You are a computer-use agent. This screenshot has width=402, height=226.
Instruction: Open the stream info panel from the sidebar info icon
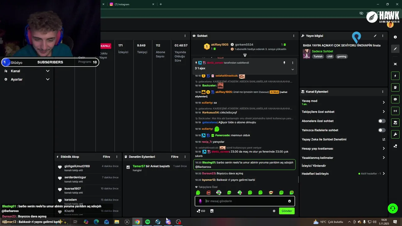tap(395, 37)
